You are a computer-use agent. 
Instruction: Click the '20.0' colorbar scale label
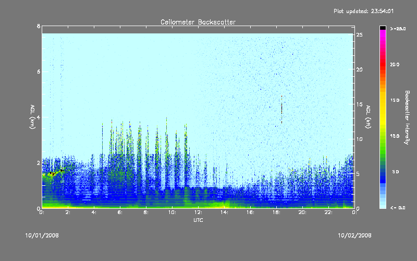click(395, 64)
